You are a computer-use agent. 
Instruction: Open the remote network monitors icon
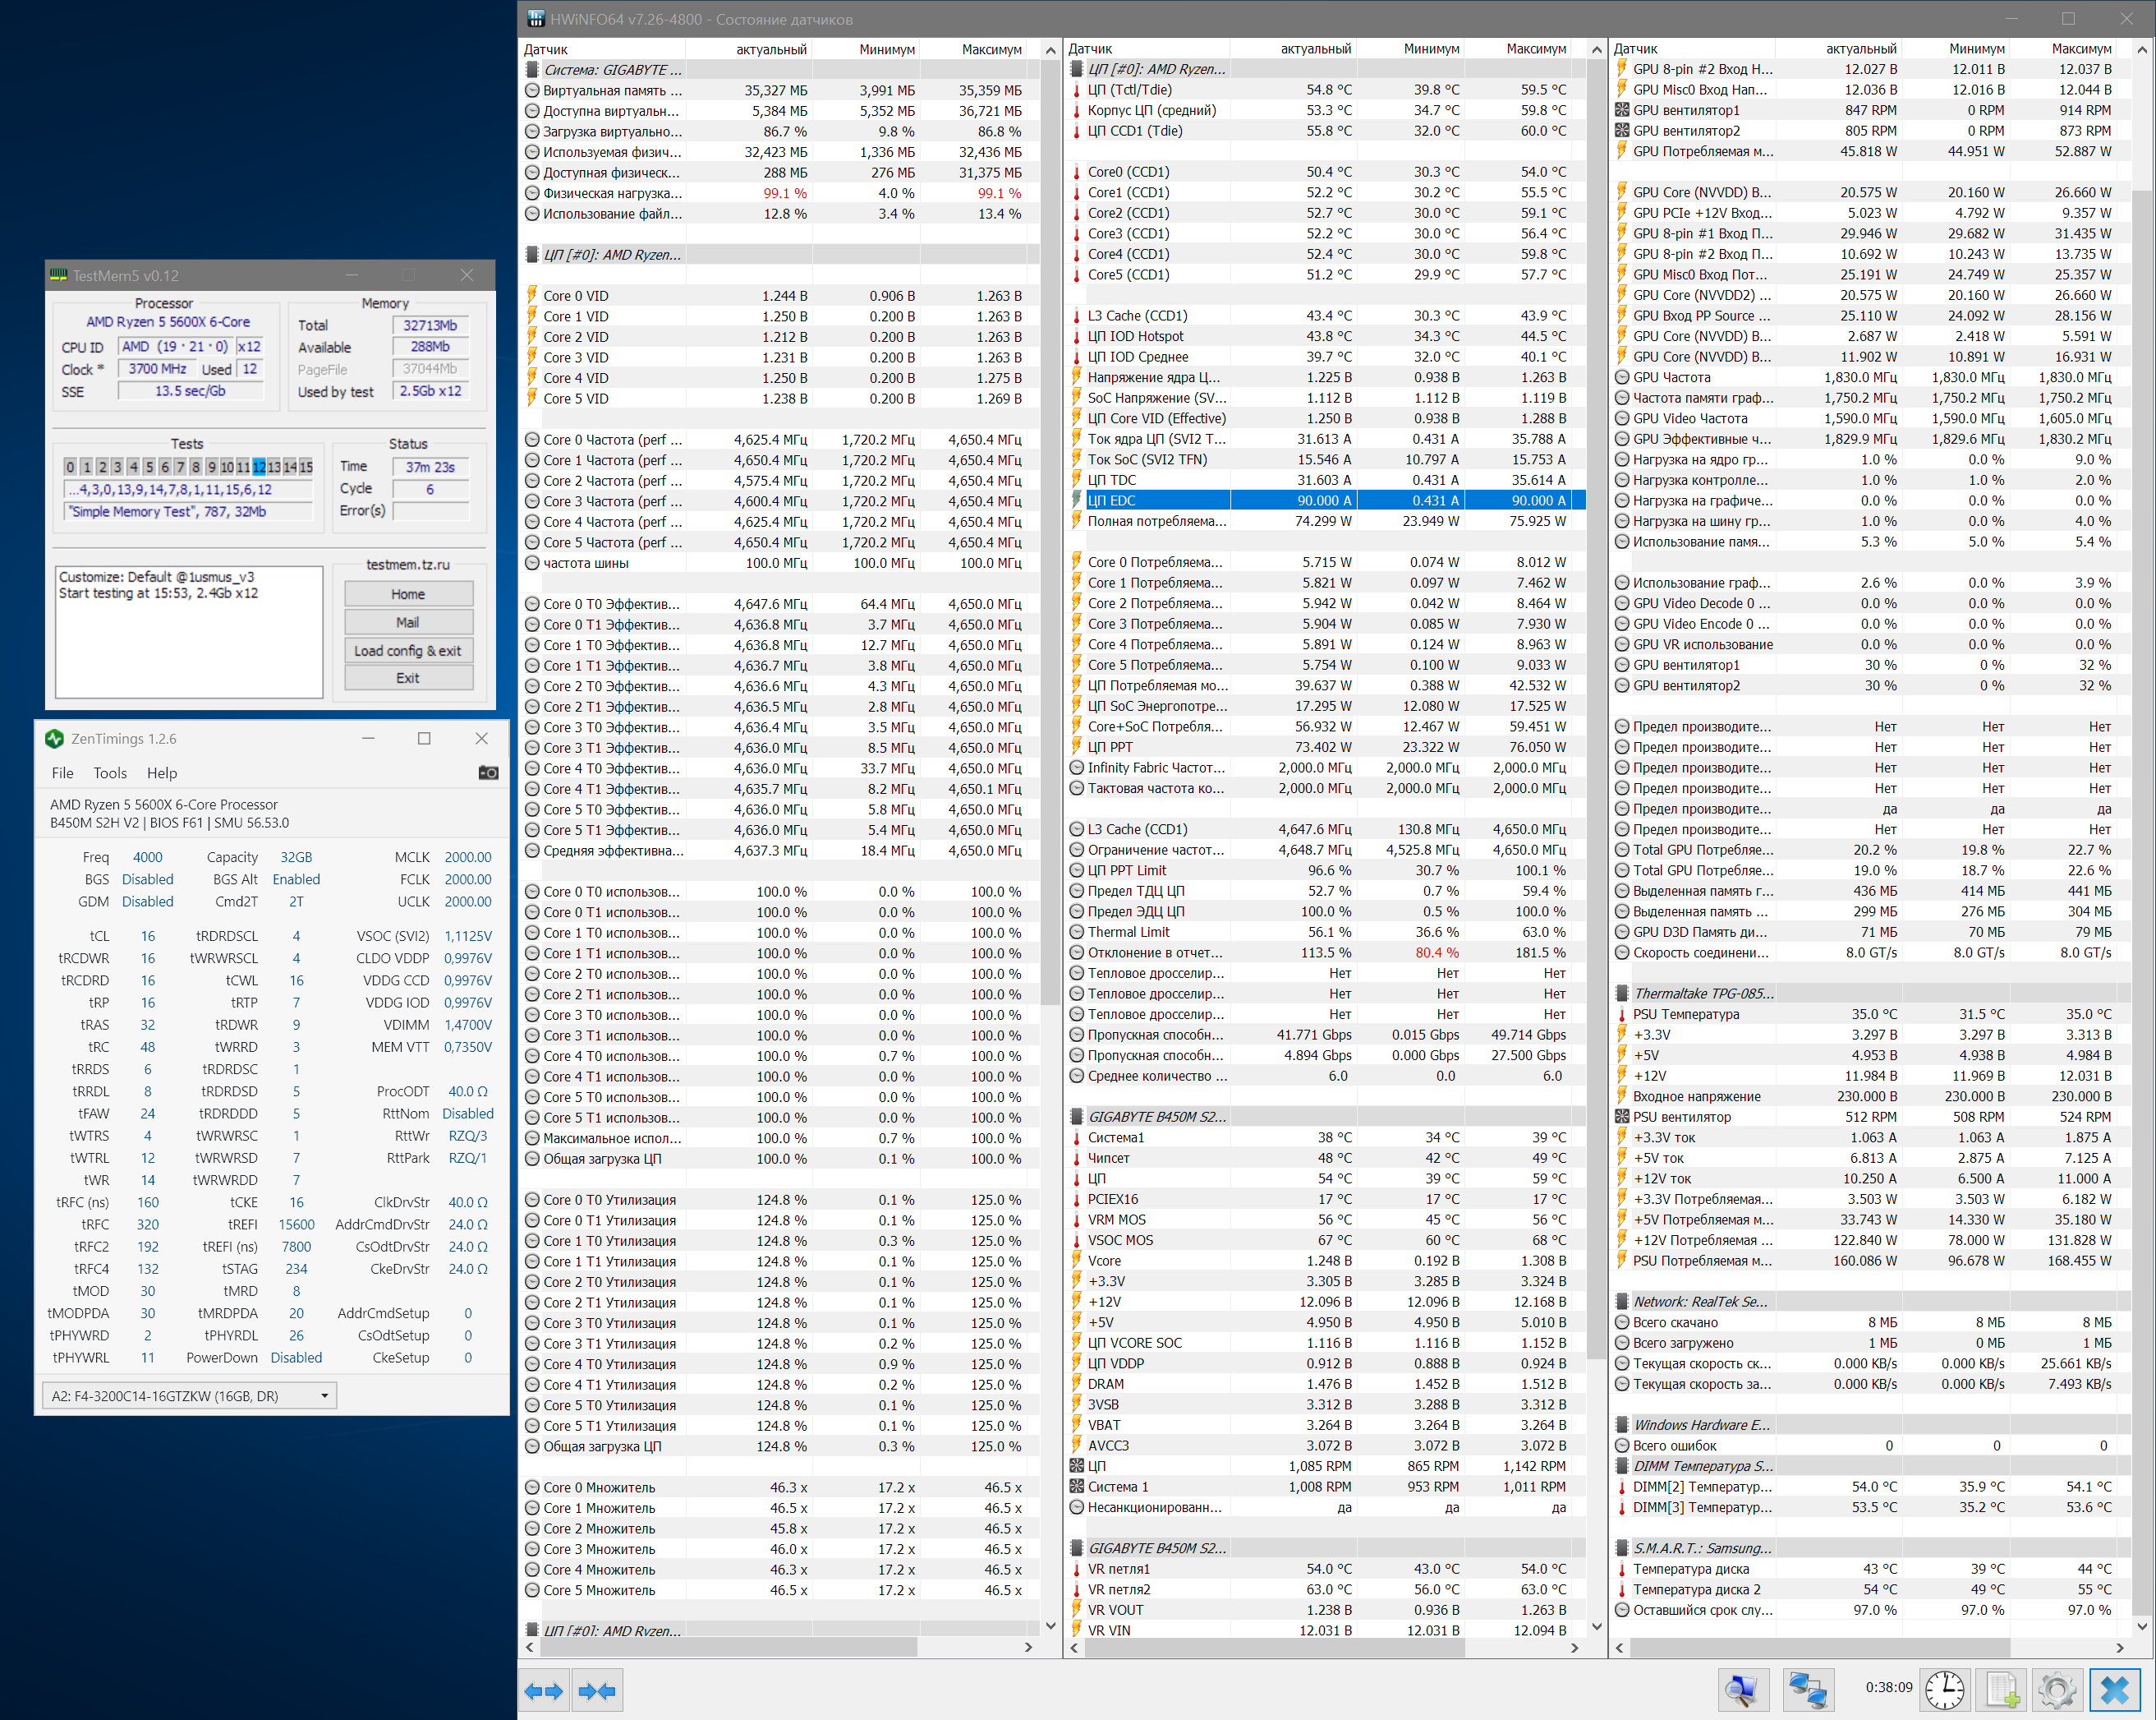[1808, 1690]
